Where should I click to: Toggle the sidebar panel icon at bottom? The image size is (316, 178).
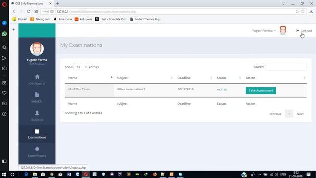(4, 161)
